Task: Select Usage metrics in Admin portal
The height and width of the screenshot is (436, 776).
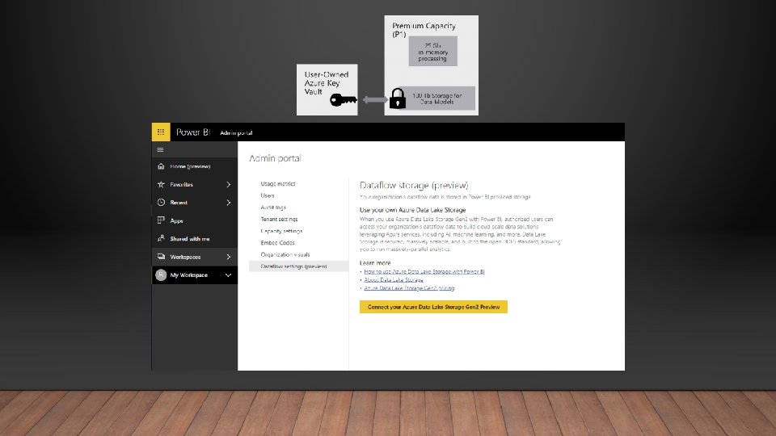Action: coord(277,183)
